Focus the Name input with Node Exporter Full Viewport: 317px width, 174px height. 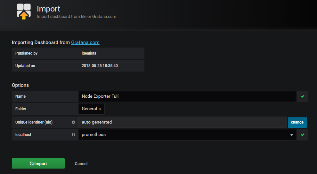[187, 96]
